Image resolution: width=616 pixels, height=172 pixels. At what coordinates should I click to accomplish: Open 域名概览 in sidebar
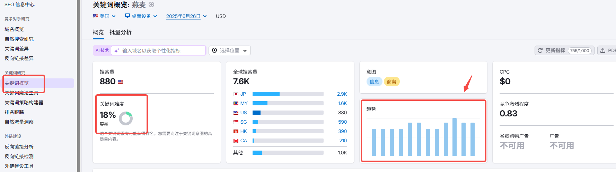(x=14, y=29)
